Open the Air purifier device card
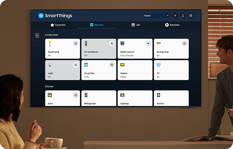The height and width of the screenshot is (149, 233). [x=98, y=70]
